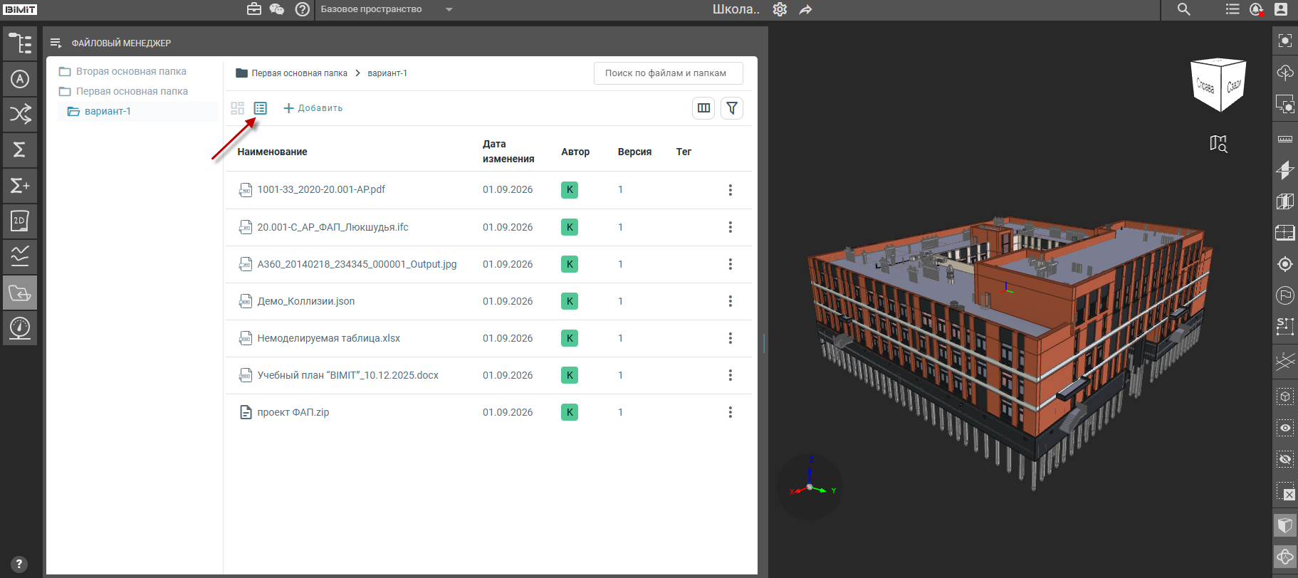Open the charts analytics panel
The image size is (1298, 578).
point(20,256)
